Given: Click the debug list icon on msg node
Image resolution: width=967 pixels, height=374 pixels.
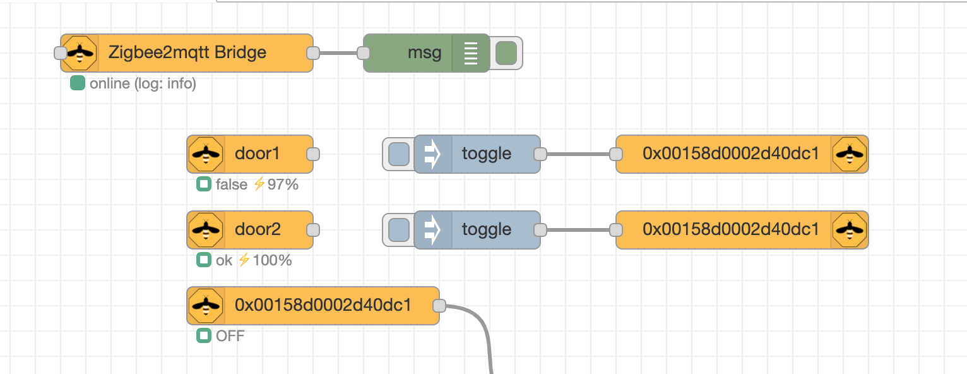Looking at the screenshot, I should coord(471,53).
